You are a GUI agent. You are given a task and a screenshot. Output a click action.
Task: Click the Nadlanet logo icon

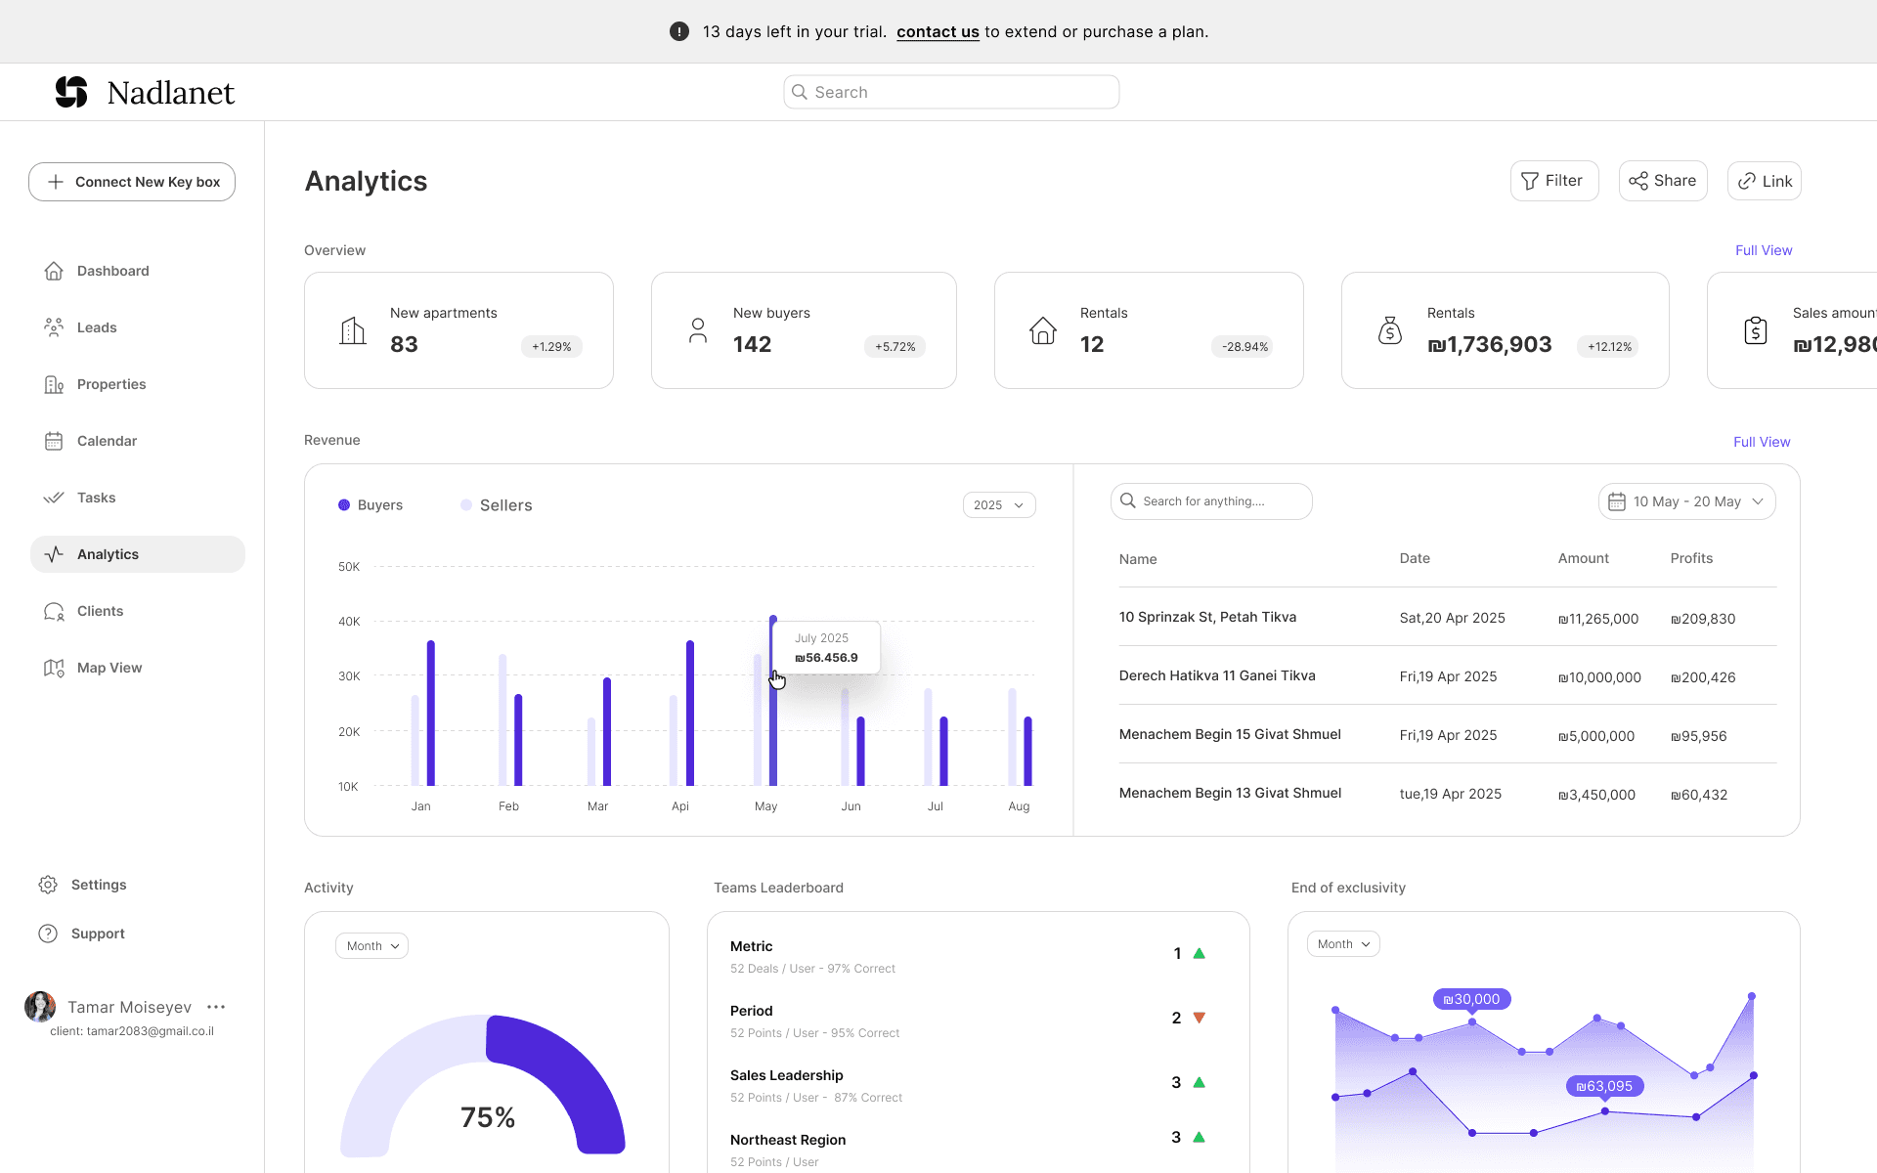[x=71, y=92]
